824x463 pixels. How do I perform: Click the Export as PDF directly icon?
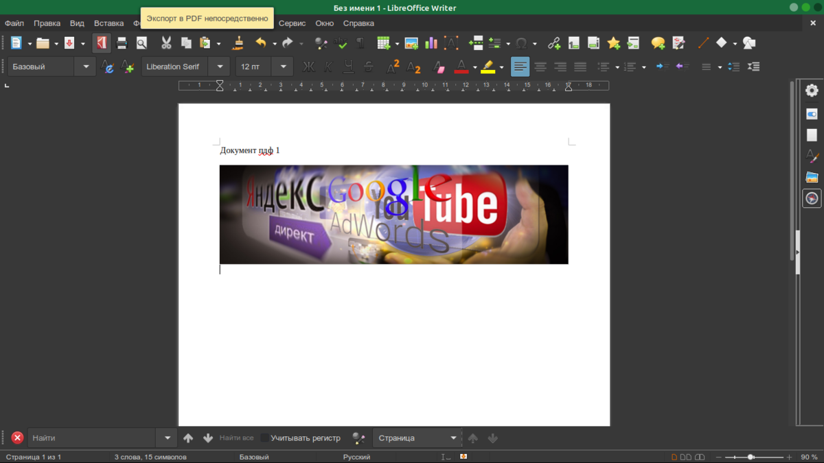click(x=102, y=43)
